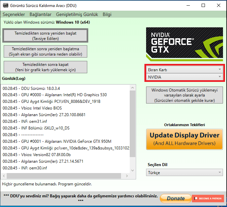Click the horizontal scrollbar thumb in log
The width and height of the screenshot is (227, 207).
64,176
